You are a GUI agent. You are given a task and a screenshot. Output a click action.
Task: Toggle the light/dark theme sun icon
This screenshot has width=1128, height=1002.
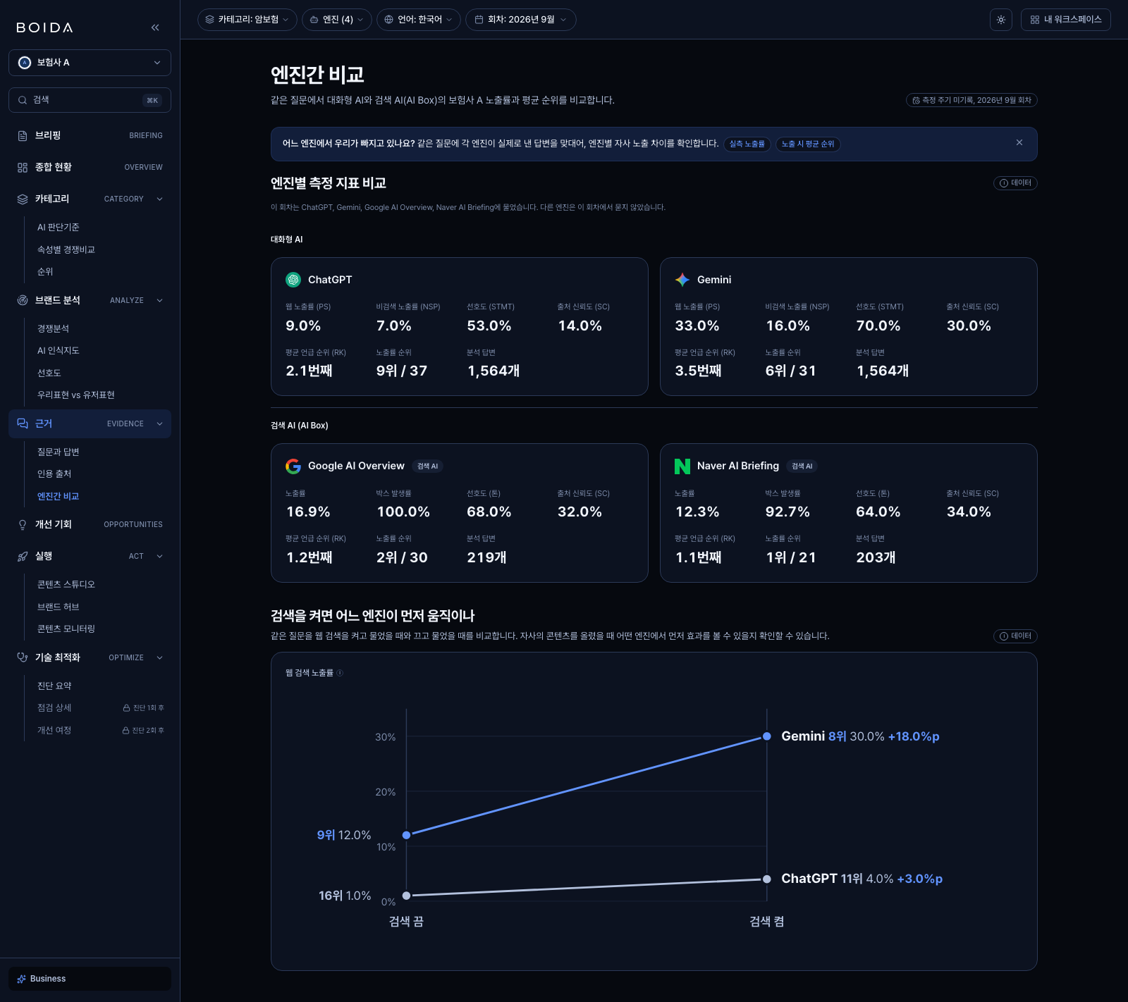point(1001,20)
